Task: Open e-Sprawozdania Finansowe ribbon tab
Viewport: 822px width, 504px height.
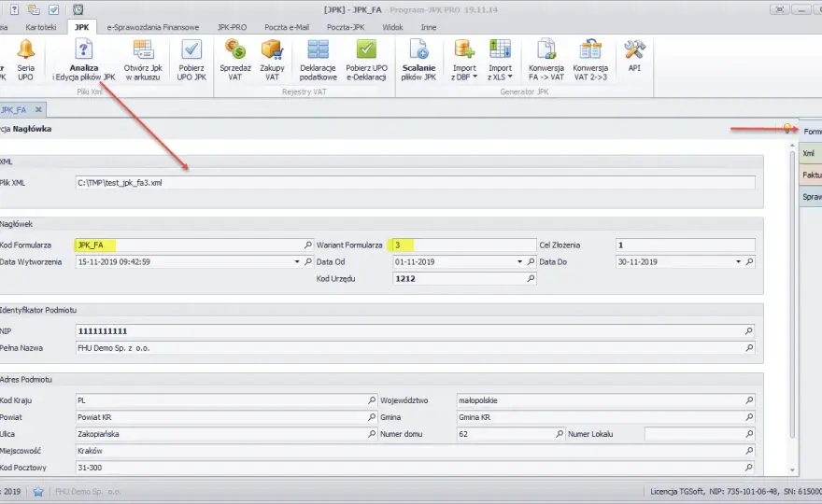Action: (153, 27)
